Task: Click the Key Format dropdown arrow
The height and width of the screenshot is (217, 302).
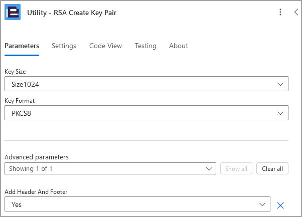Action: 280,113
